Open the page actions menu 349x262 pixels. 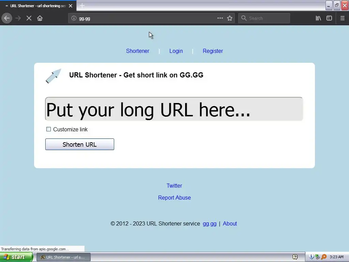click(220, 18)
